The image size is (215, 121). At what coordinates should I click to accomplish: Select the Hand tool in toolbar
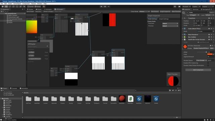3,6
